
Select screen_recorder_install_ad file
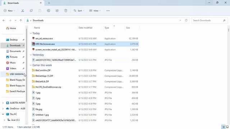coord(85,49)
